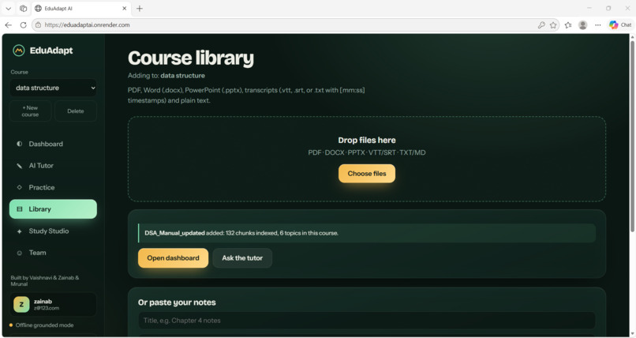Click the EduAdapt logo icon

19,51
